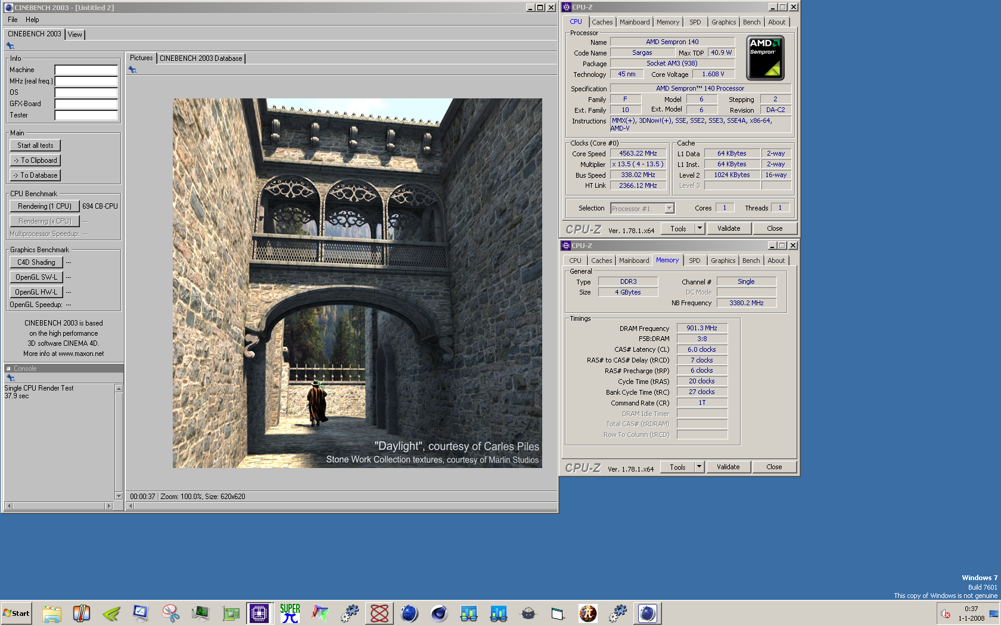Viewport: 1001px width, 626px height.
Task: Run the OpenGL SW-L test
Action: [x=36, y=277]
